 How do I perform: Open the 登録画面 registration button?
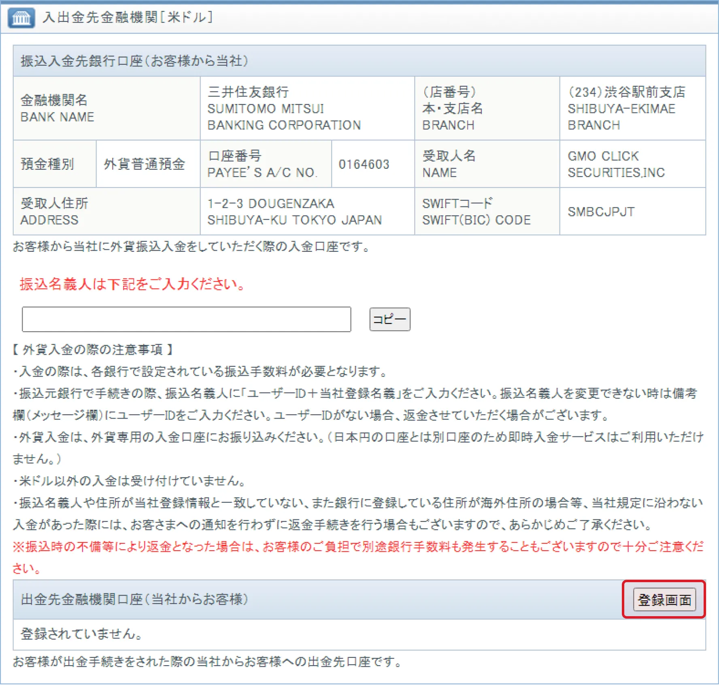click(664, 600)
